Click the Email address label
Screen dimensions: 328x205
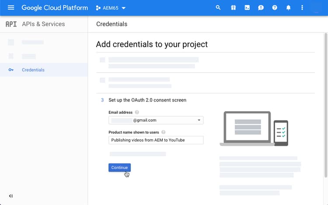click(121, 112)
